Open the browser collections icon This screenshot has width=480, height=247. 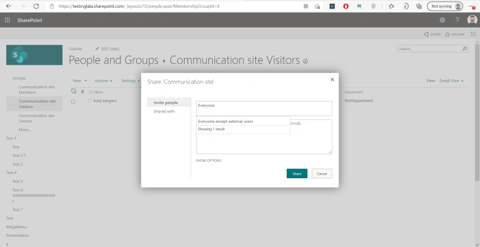coord(419,6)
